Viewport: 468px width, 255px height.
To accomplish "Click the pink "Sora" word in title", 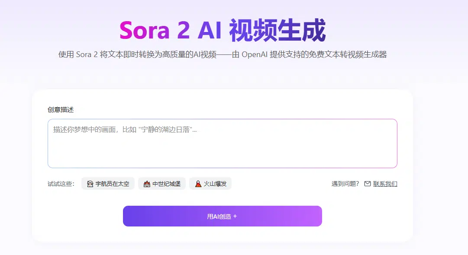I will pyautogui.click(x=144, y=31).
